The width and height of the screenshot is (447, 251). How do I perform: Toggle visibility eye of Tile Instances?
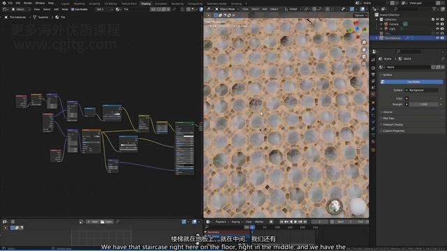[438, 38]
